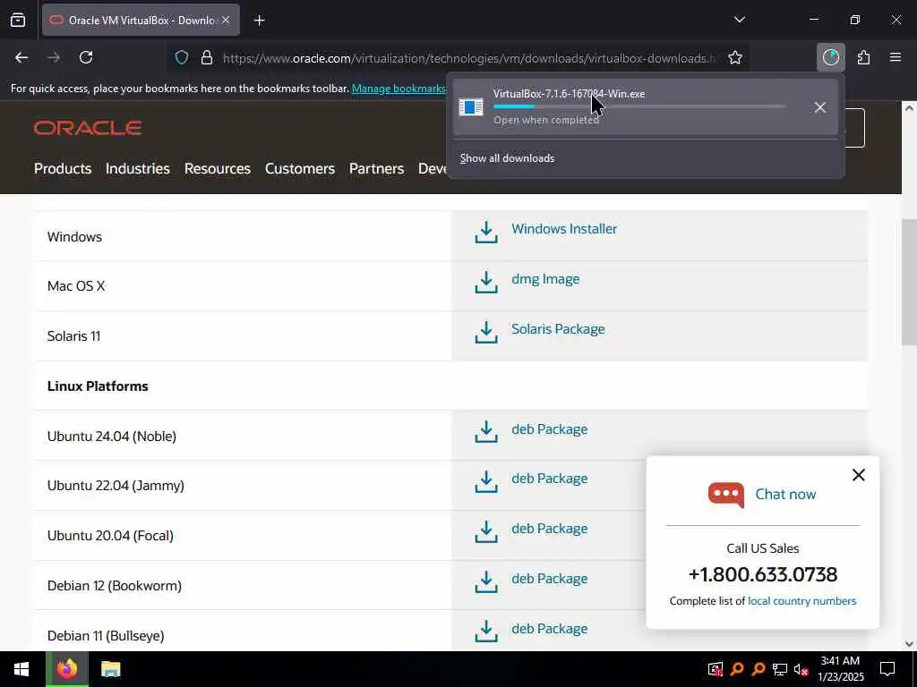Screen dimensions: 917x687
Task: Open the notification center icon
Action: 887,669
